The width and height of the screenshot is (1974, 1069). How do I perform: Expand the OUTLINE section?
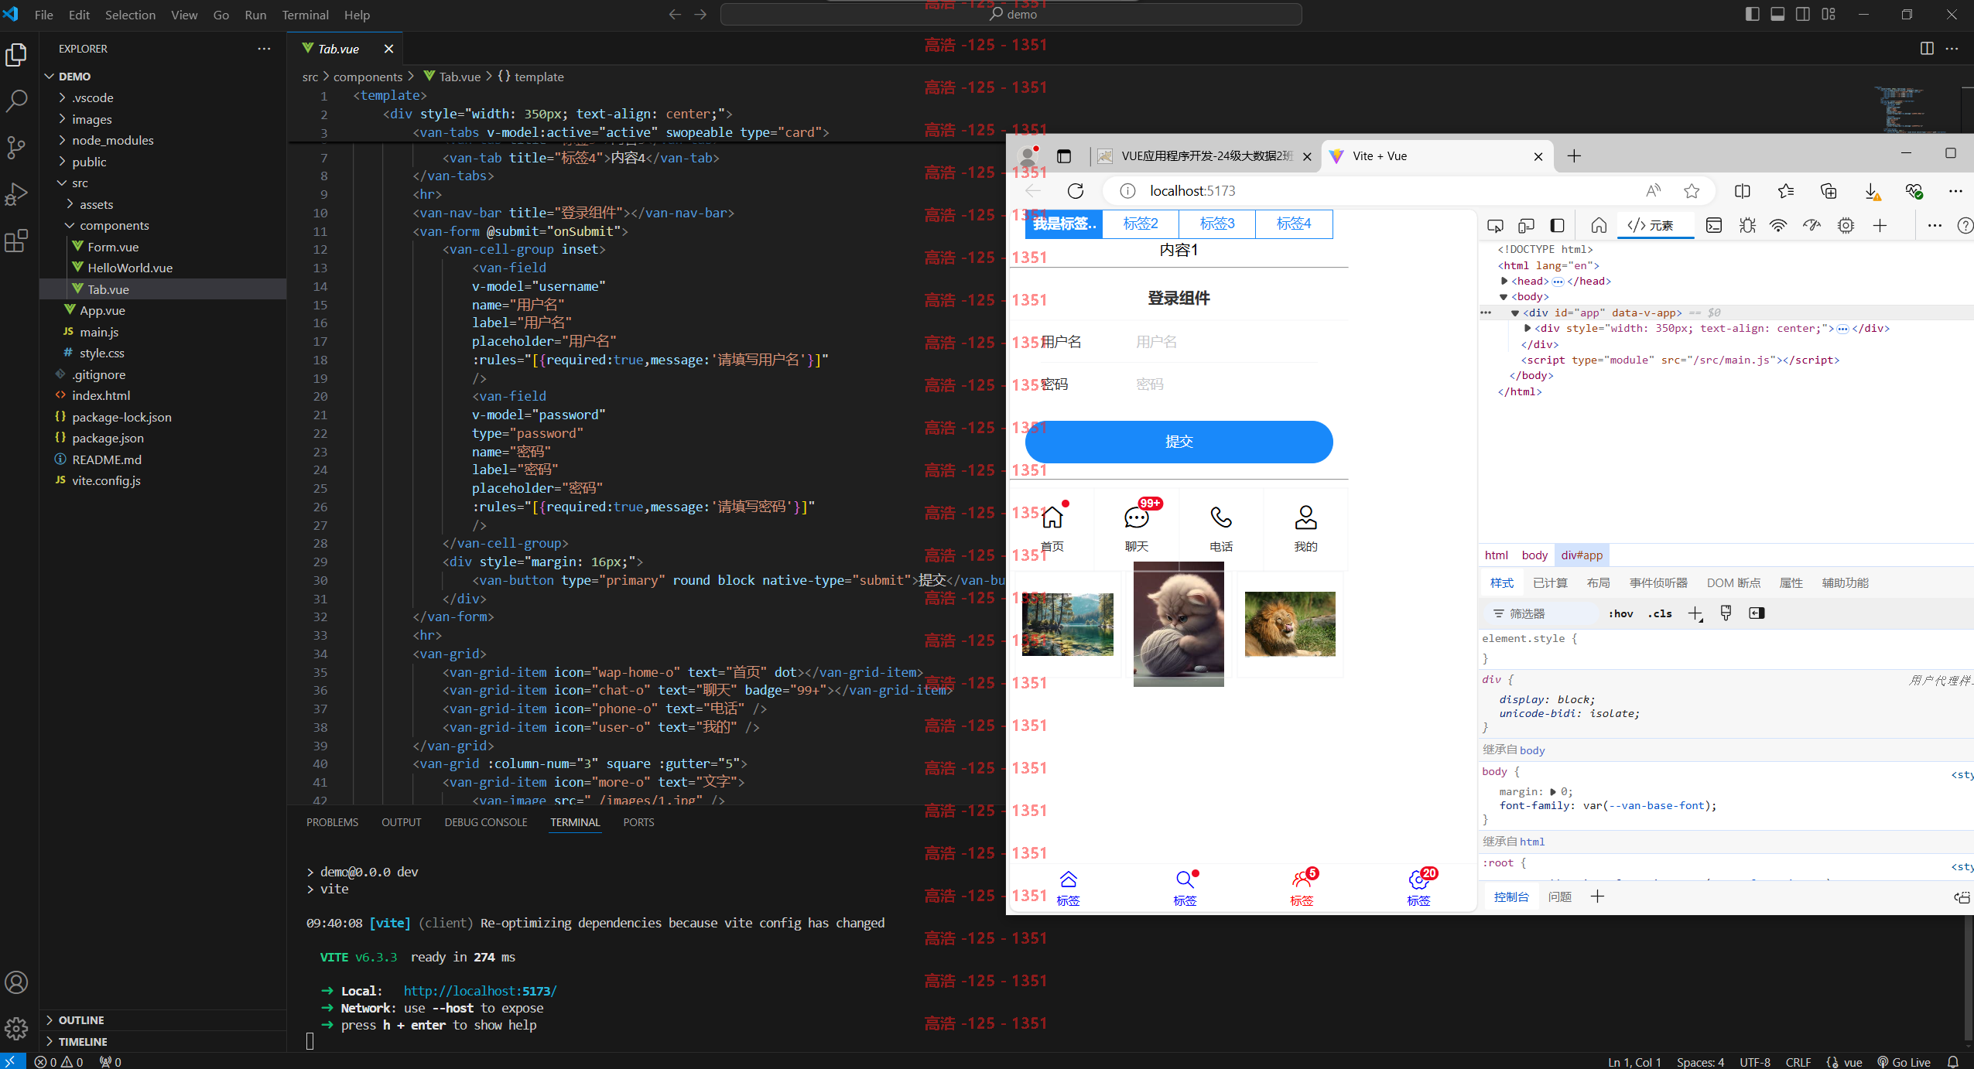tap(80, 1020)
